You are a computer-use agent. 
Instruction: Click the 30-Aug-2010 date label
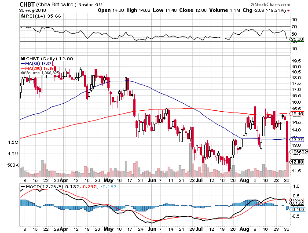click(33, 11)
